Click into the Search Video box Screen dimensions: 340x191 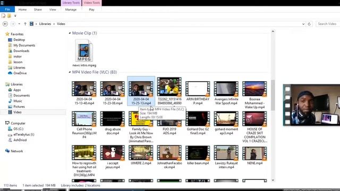coord(327,24)
